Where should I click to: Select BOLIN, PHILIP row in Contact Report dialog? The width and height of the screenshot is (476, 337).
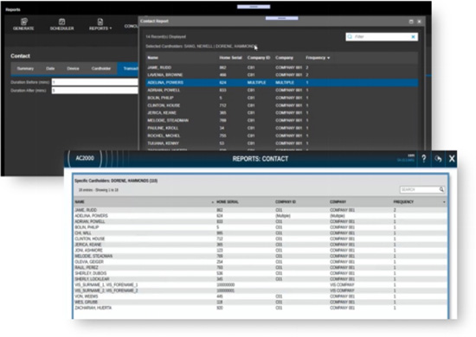pyautogui.click(x=282, y=98)
